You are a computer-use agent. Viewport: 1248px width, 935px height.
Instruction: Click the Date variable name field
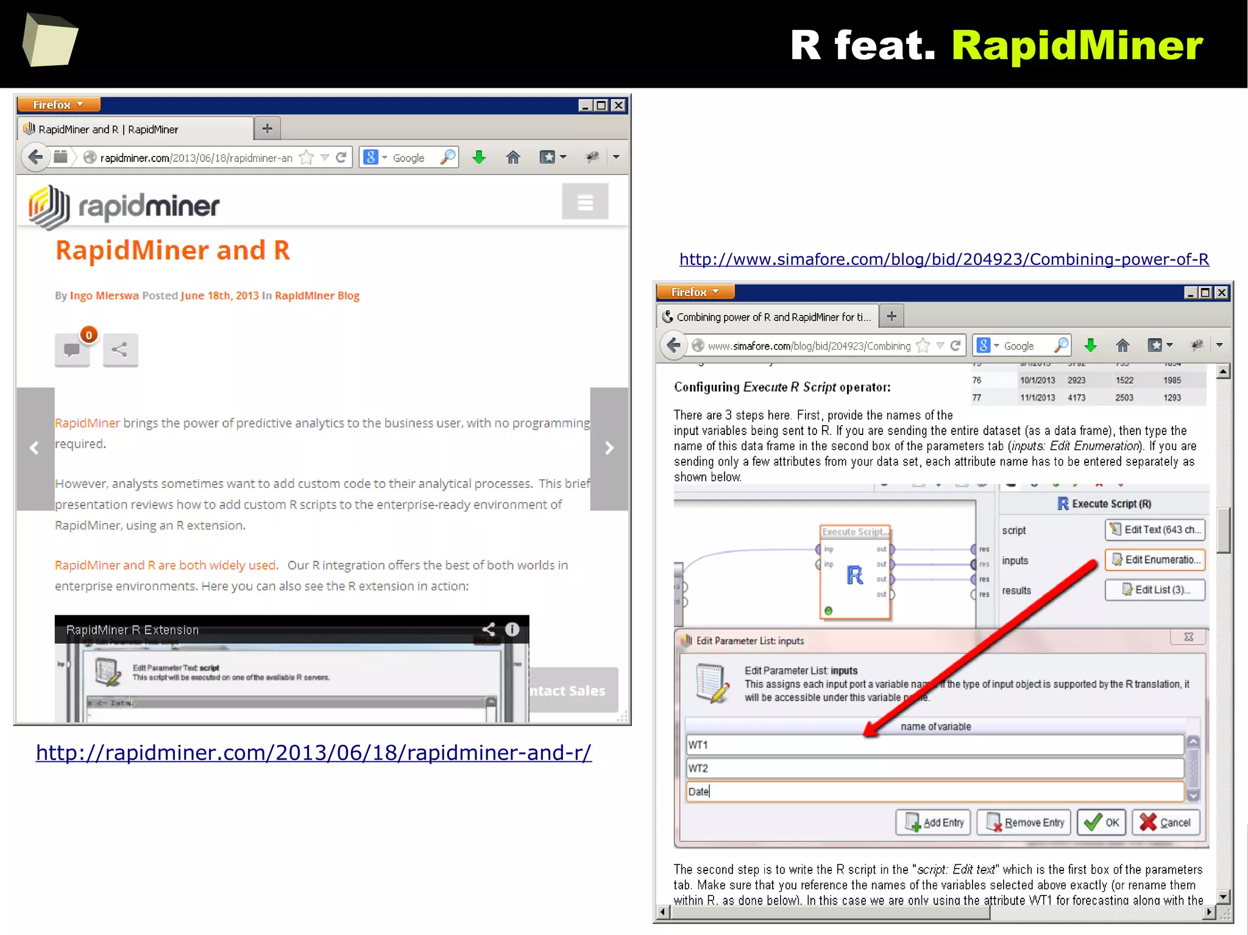[935, 791]
